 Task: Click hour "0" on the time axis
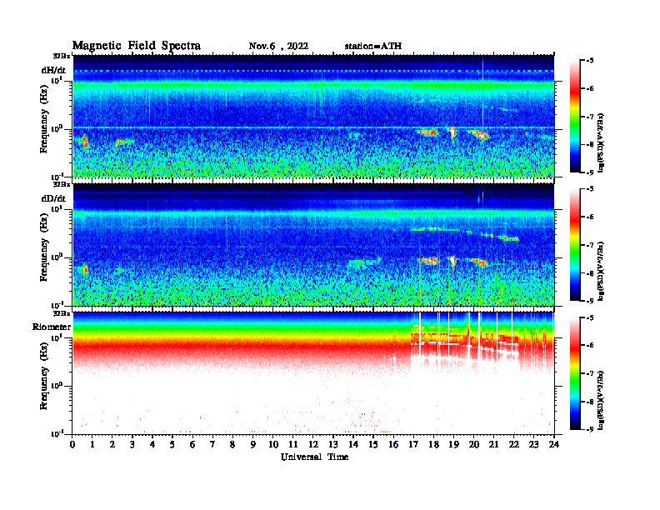click(x=72, y=444)
